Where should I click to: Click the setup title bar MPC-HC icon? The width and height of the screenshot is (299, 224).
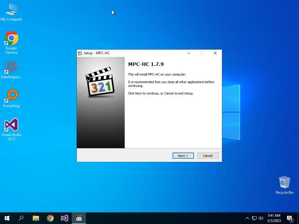[x=80, y=53]
